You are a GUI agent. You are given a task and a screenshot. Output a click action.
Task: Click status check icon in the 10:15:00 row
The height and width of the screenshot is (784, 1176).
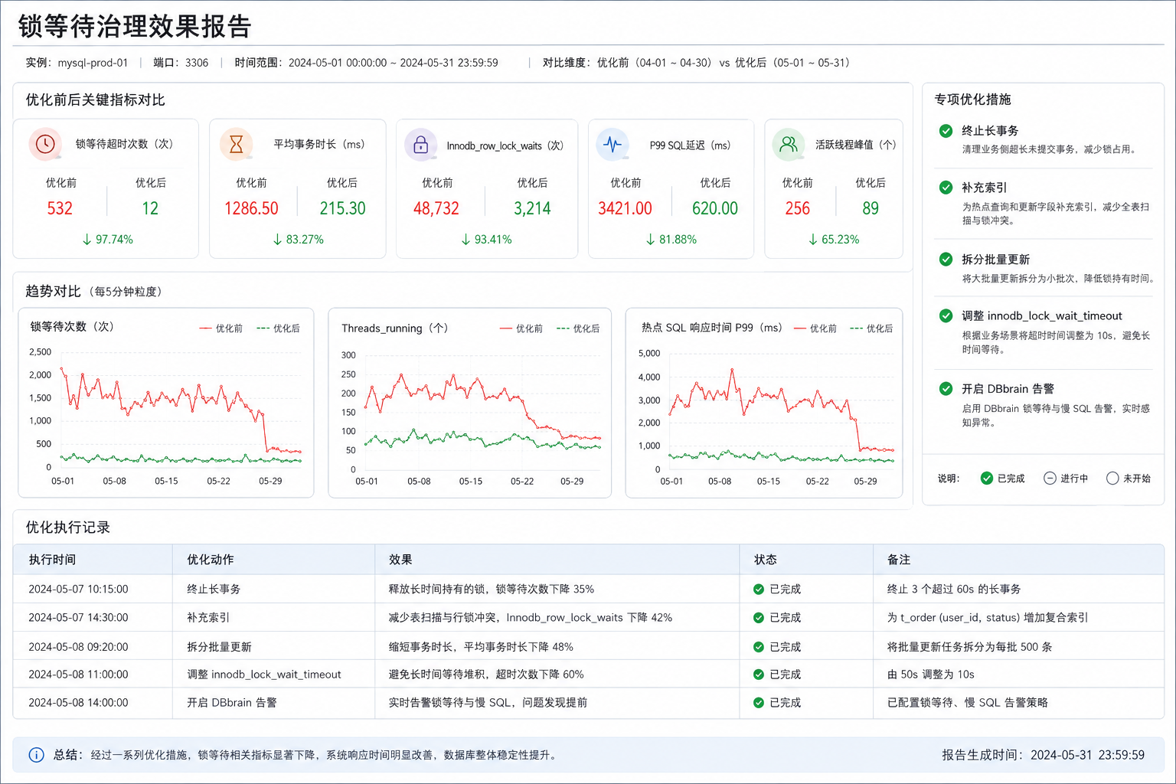pyautogui.click(x=759, y=590)
